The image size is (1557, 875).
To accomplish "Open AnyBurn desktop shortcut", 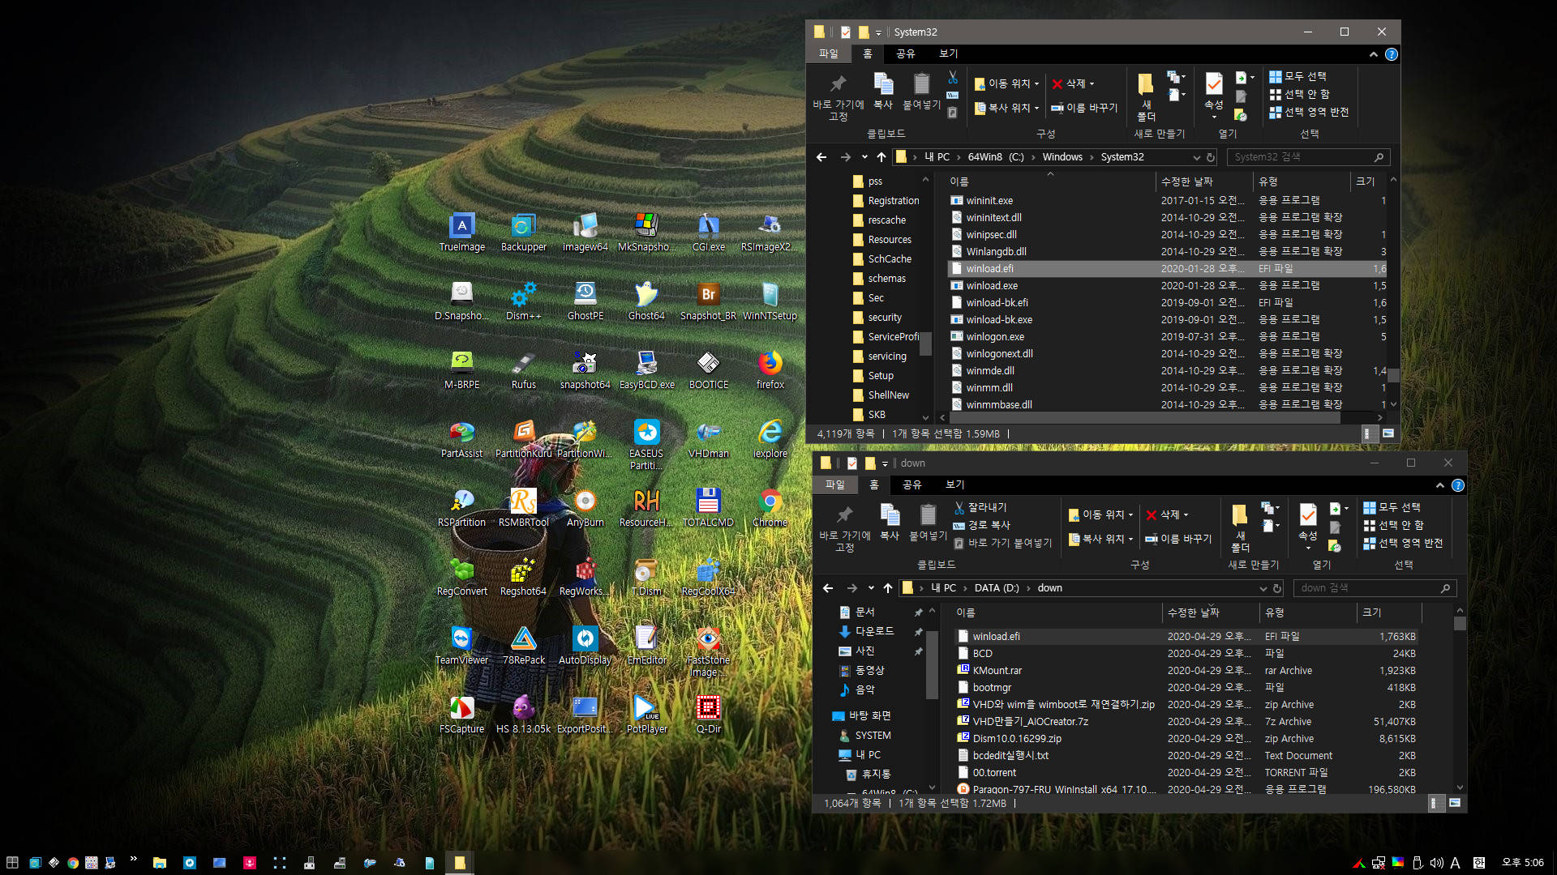I will [x=585, y=508].
